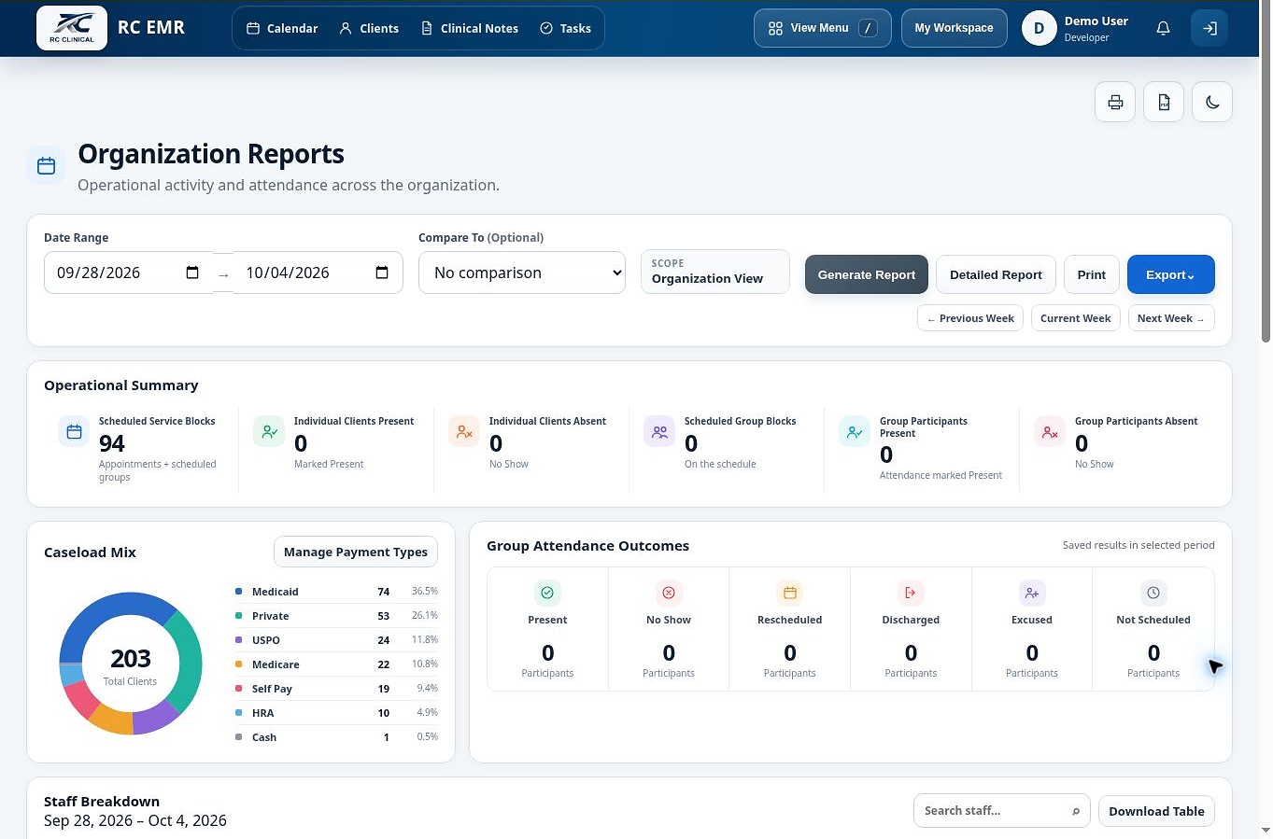Click the Private green legend swatch
Image resolution: width=1273 pixels, height=839 pixels.
(239, 616)
